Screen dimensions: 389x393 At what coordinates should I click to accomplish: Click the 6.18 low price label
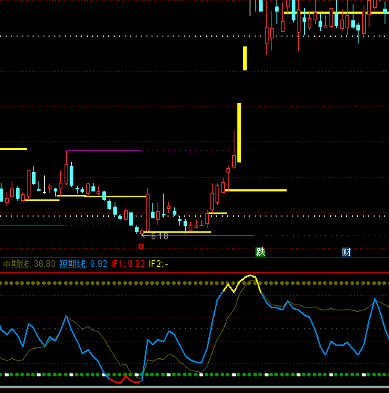(x=160, y=236)
